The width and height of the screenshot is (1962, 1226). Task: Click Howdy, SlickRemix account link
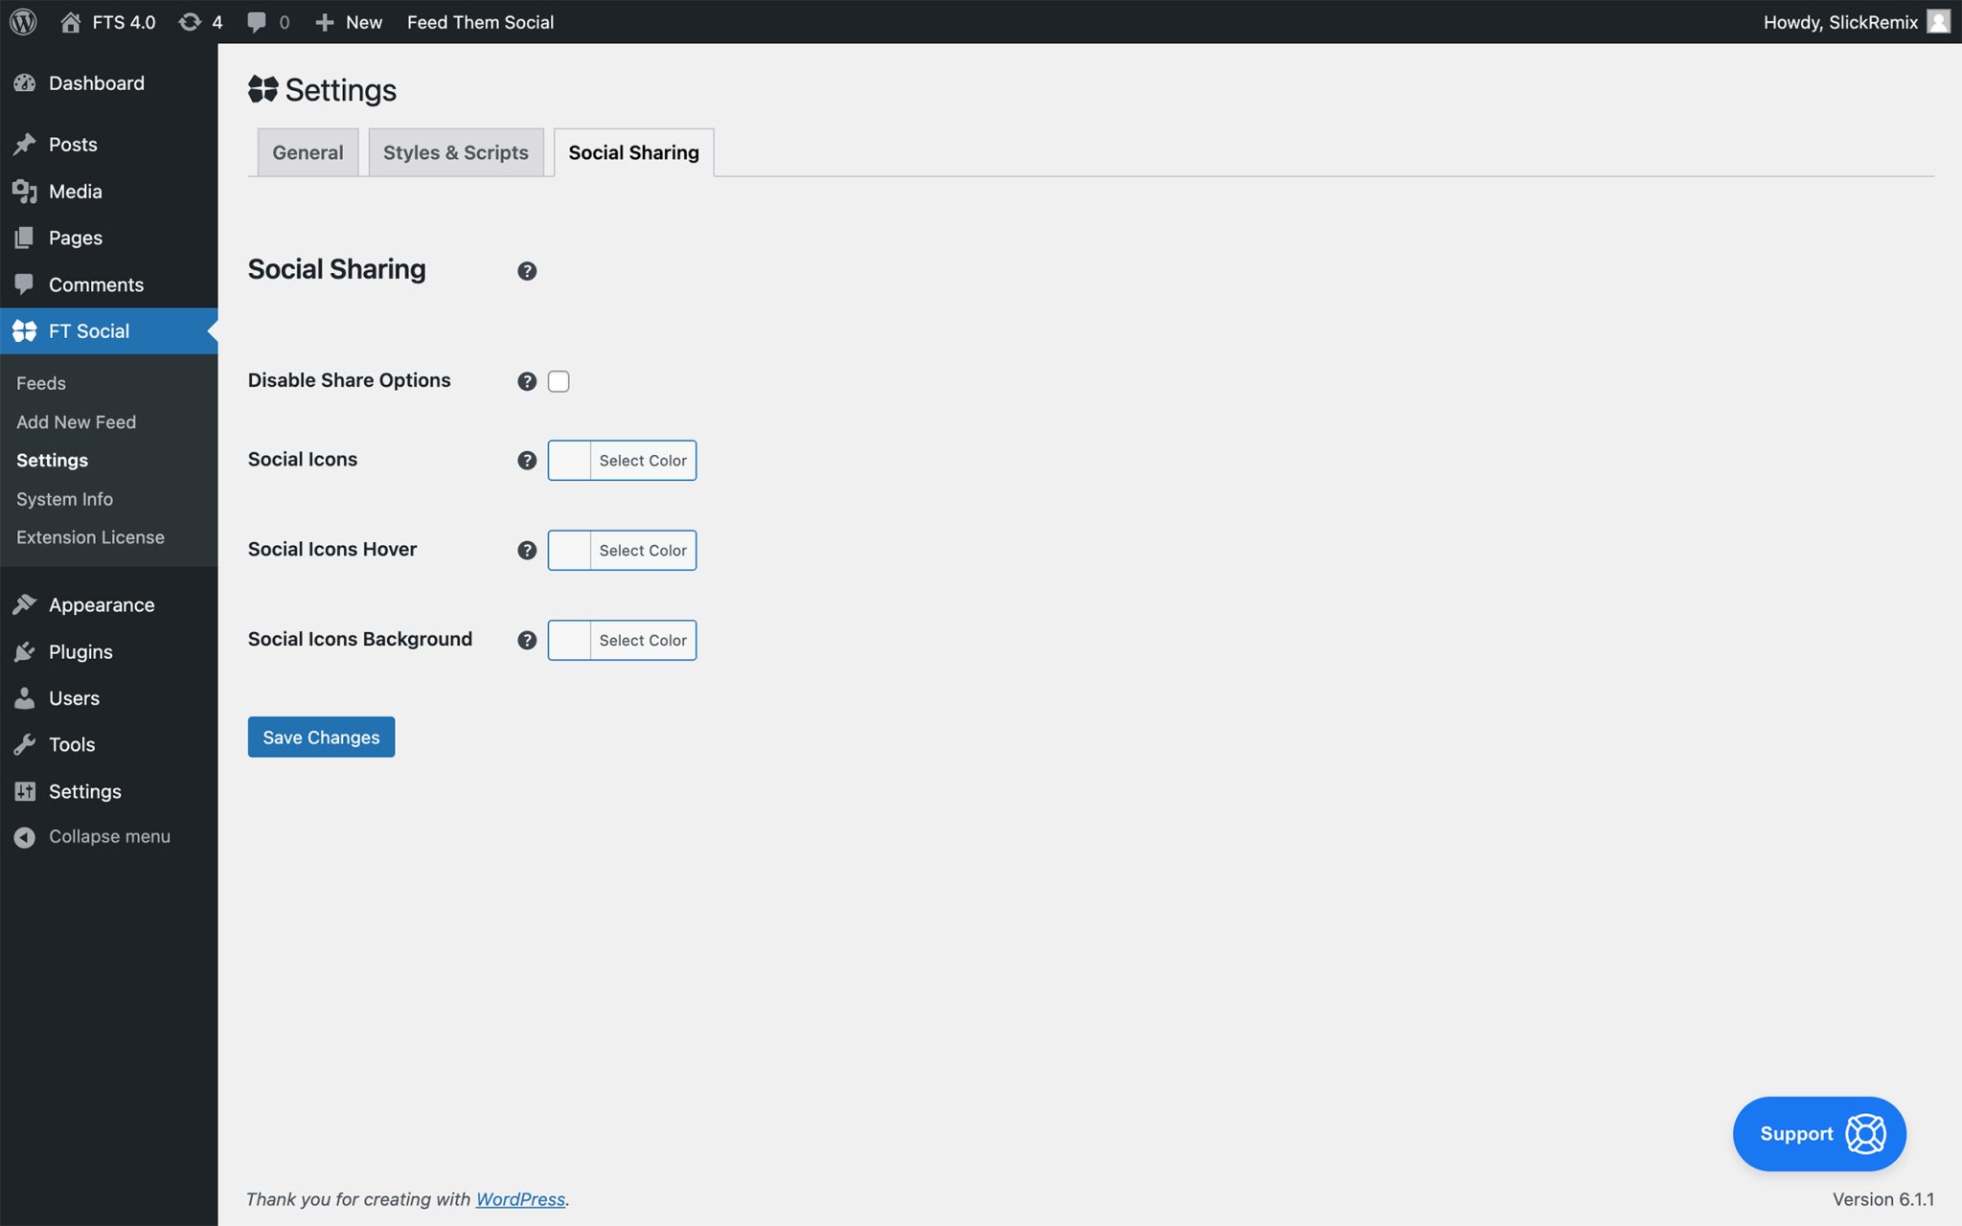tap(1841, 22)
